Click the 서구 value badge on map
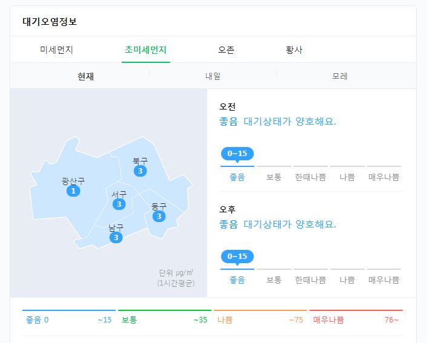The height and width of the screenshot is (343, 427). coord(119,204)
